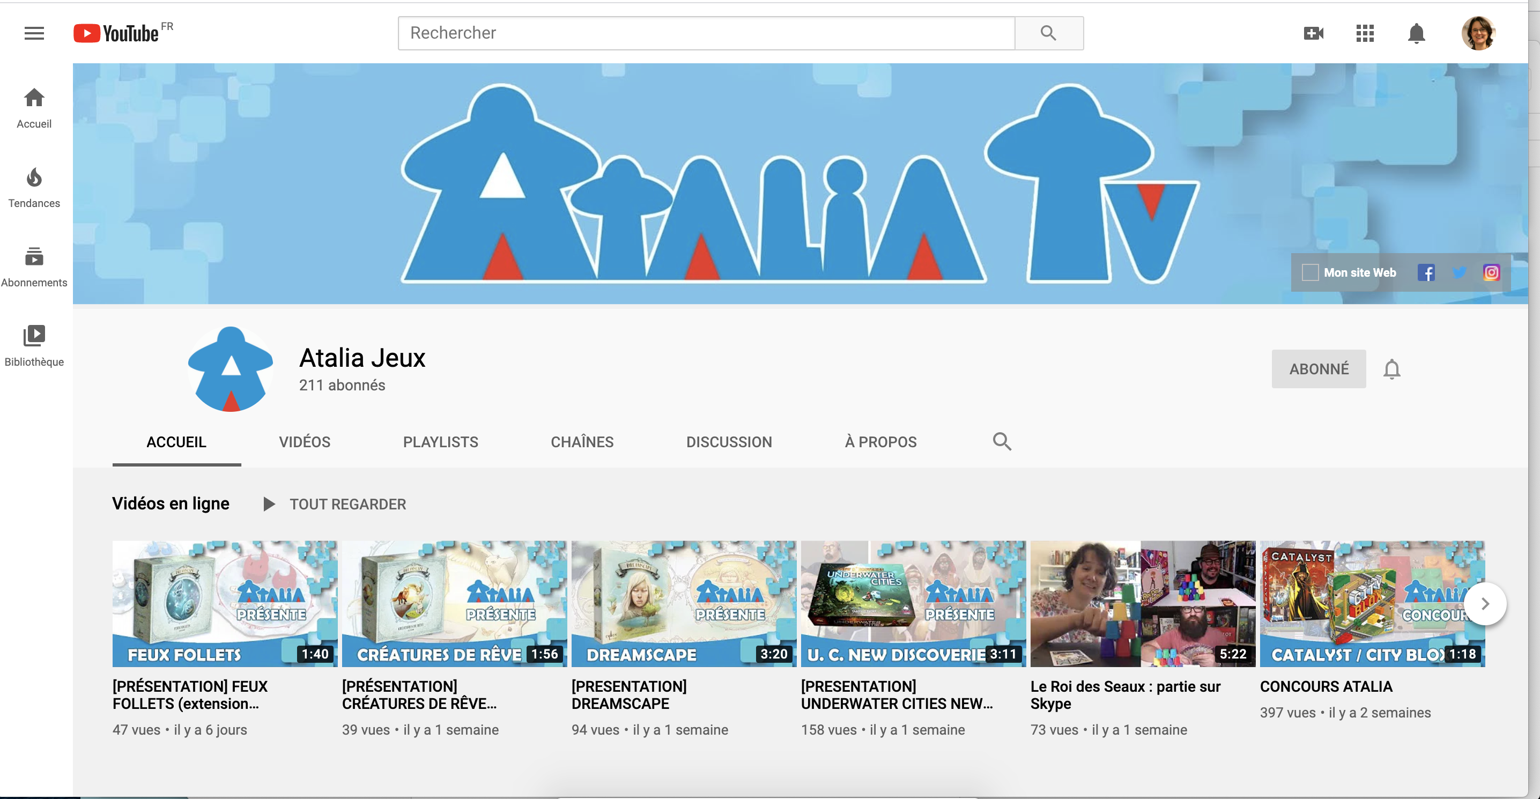Open title CONCOURS ATALIA
The height and width of the screenshot is (799, 1540).
[1326, 686]
